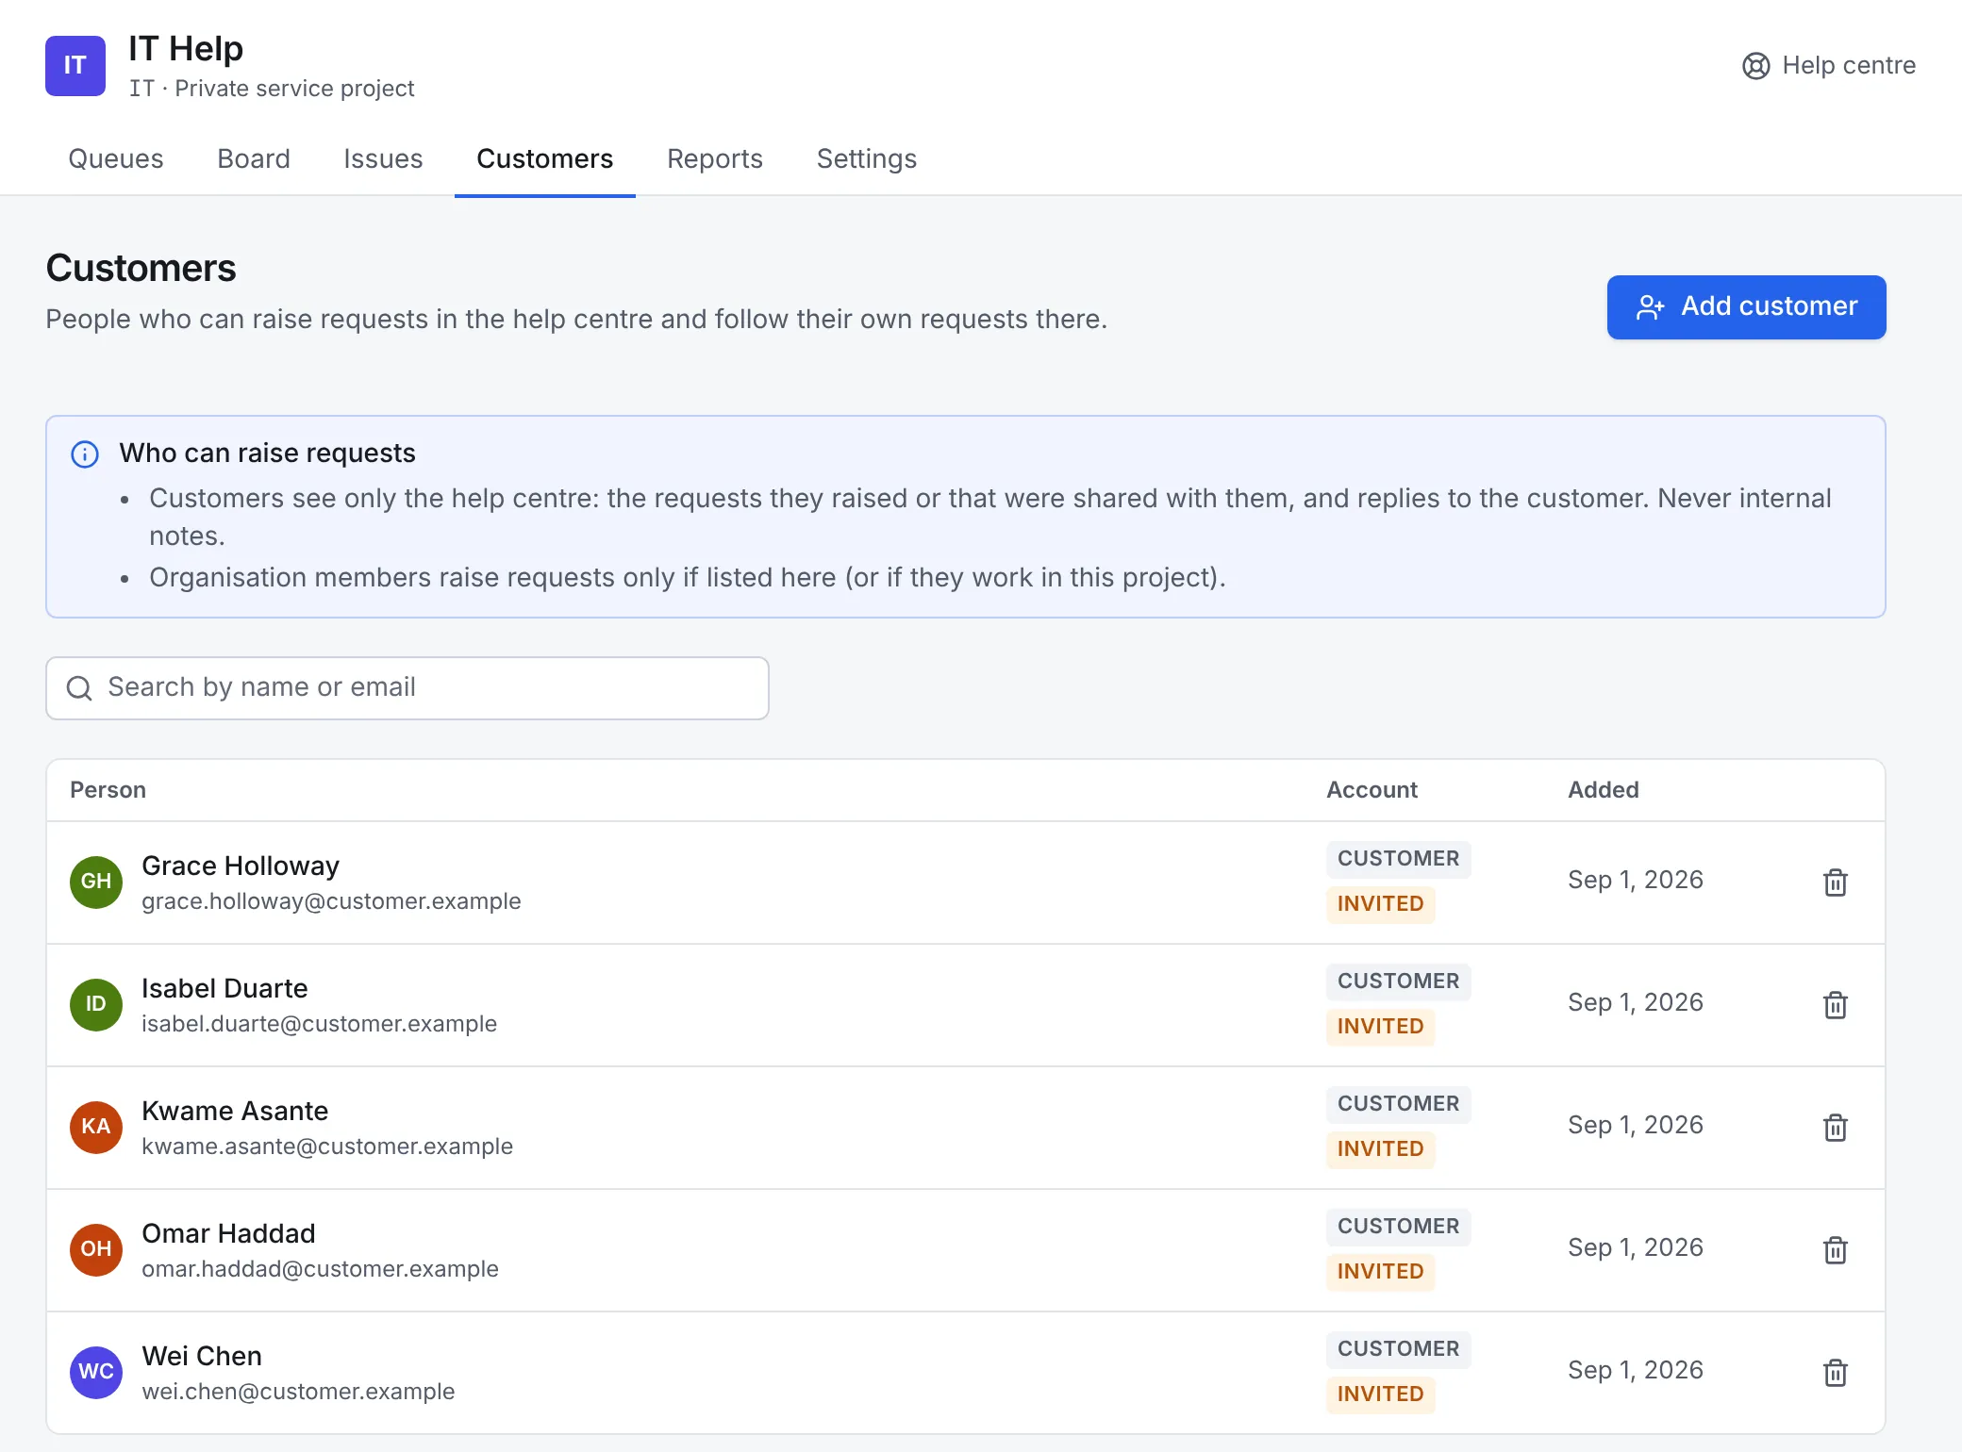Image resolution: width=1962 pixels, height=1452 pixels.
Task: Click the info icon in notice box
Action: (x=85, y=454)
